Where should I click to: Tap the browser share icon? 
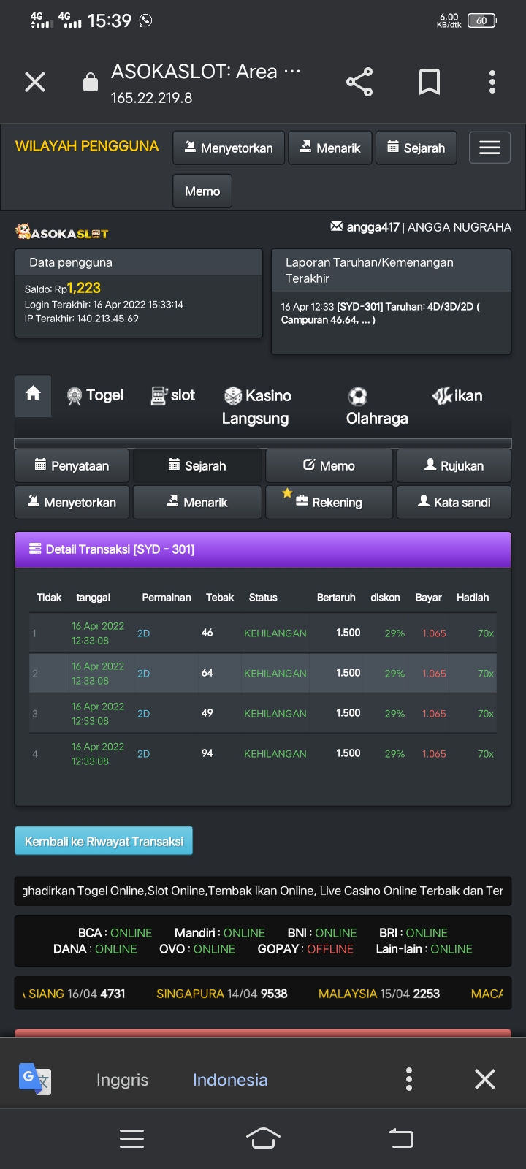(359, 82)
